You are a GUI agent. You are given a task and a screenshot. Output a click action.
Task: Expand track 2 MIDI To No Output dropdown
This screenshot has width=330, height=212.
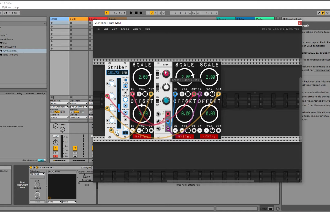[78, 117]
